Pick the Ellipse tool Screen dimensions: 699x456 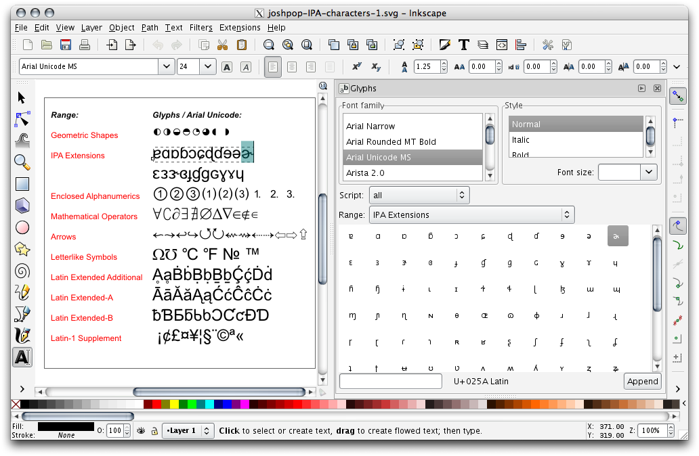[x=21, y=227]
